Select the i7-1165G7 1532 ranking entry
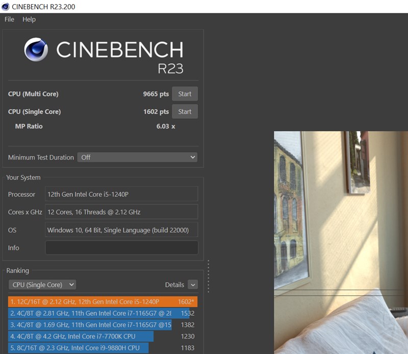 103,313
